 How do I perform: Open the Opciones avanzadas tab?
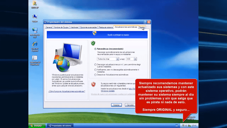coord(88,27)
